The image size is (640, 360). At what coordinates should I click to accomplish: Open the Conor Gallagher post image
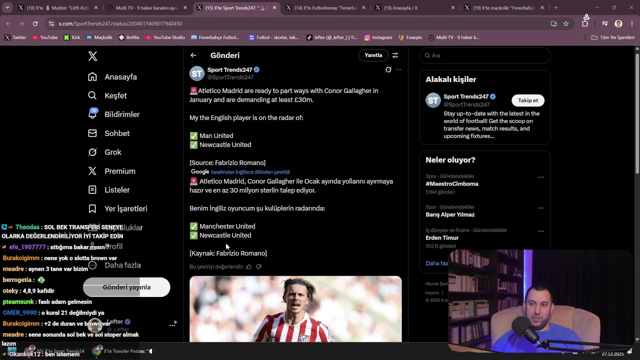295,309
